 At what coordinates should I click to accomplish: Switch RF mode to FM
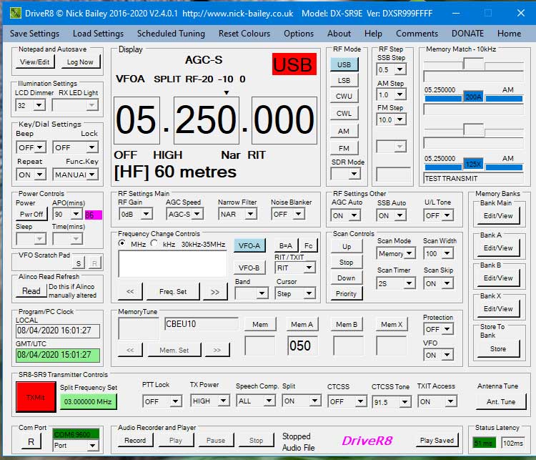point(344,148)
